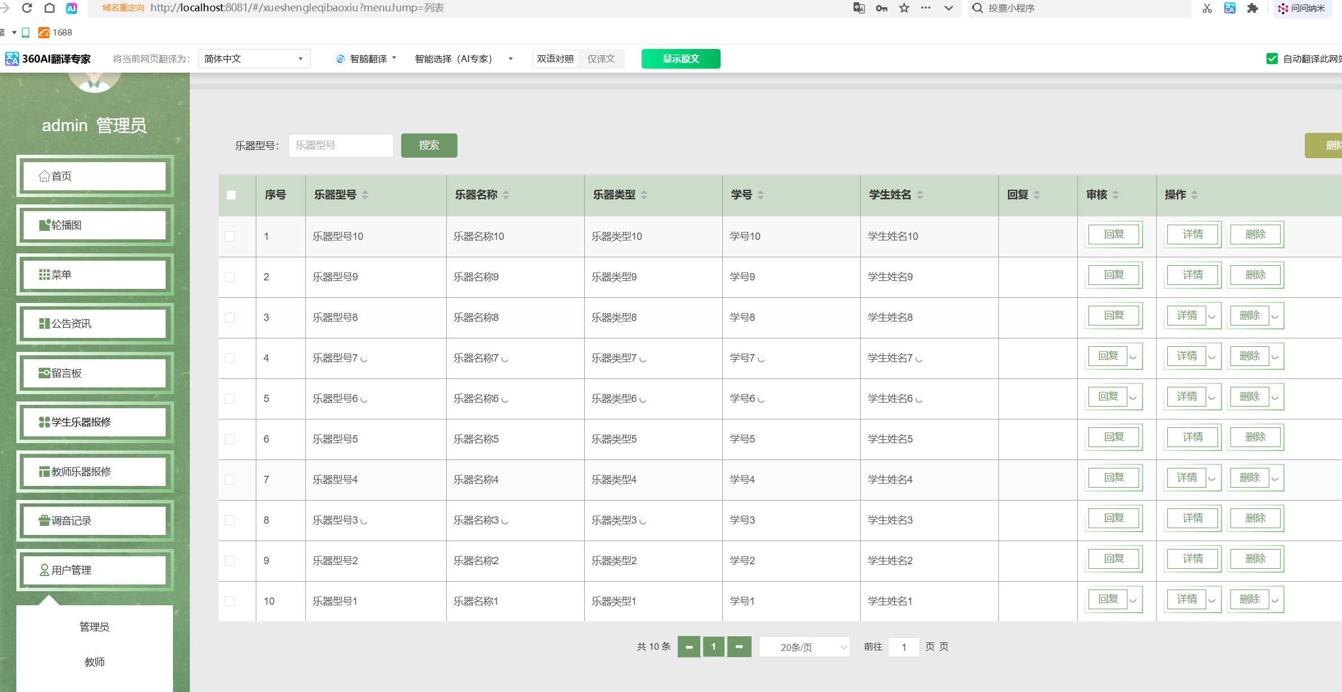Open the extensions puzzle icon
The width and height of the screenshot is (1342, 692).
[1252, 8]
